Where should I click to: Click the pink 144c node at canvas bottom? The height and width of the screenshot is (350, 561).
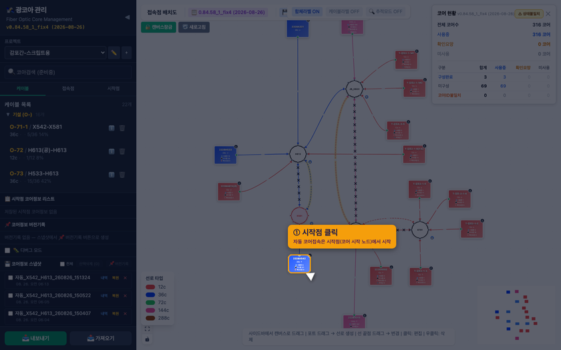pyautogui.click(x=354, y=321)
